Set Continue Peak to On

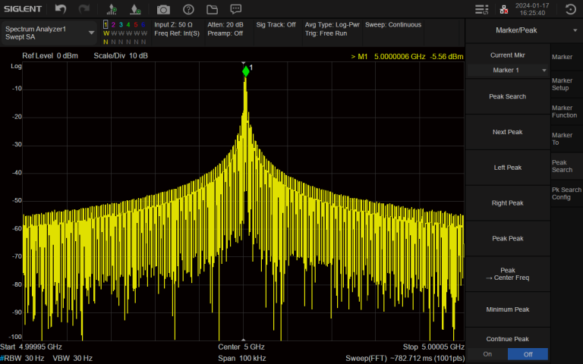click(x=487, y=354)
